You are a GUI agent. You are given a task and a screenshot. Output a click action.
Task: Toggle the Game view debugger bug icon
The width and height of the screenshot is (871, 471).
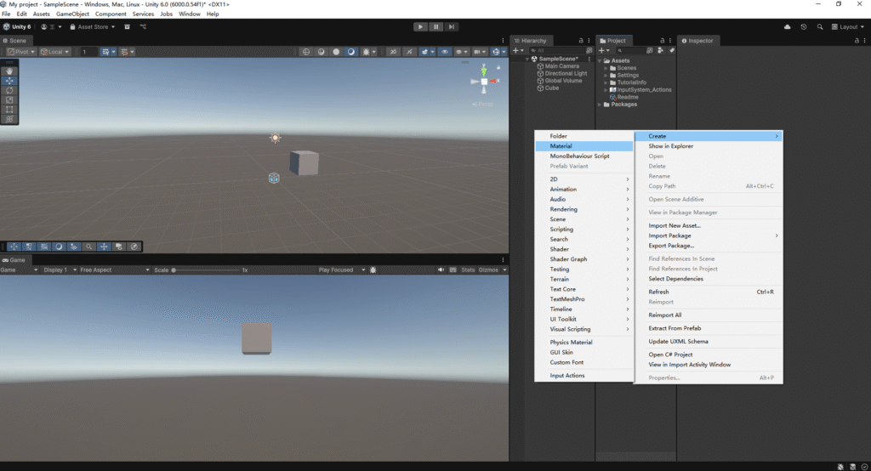coord(373,270)
